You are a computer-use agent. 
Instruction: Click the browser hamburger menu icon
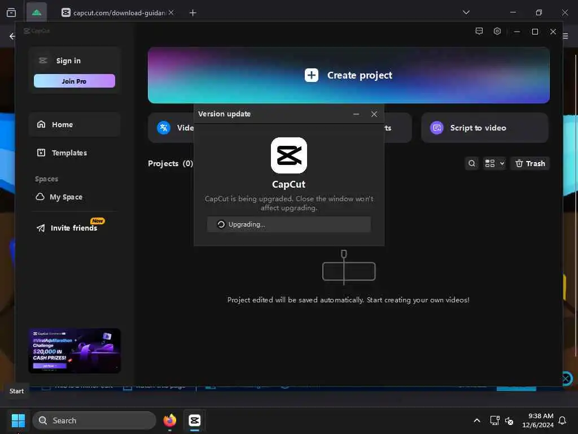(566, 36)
